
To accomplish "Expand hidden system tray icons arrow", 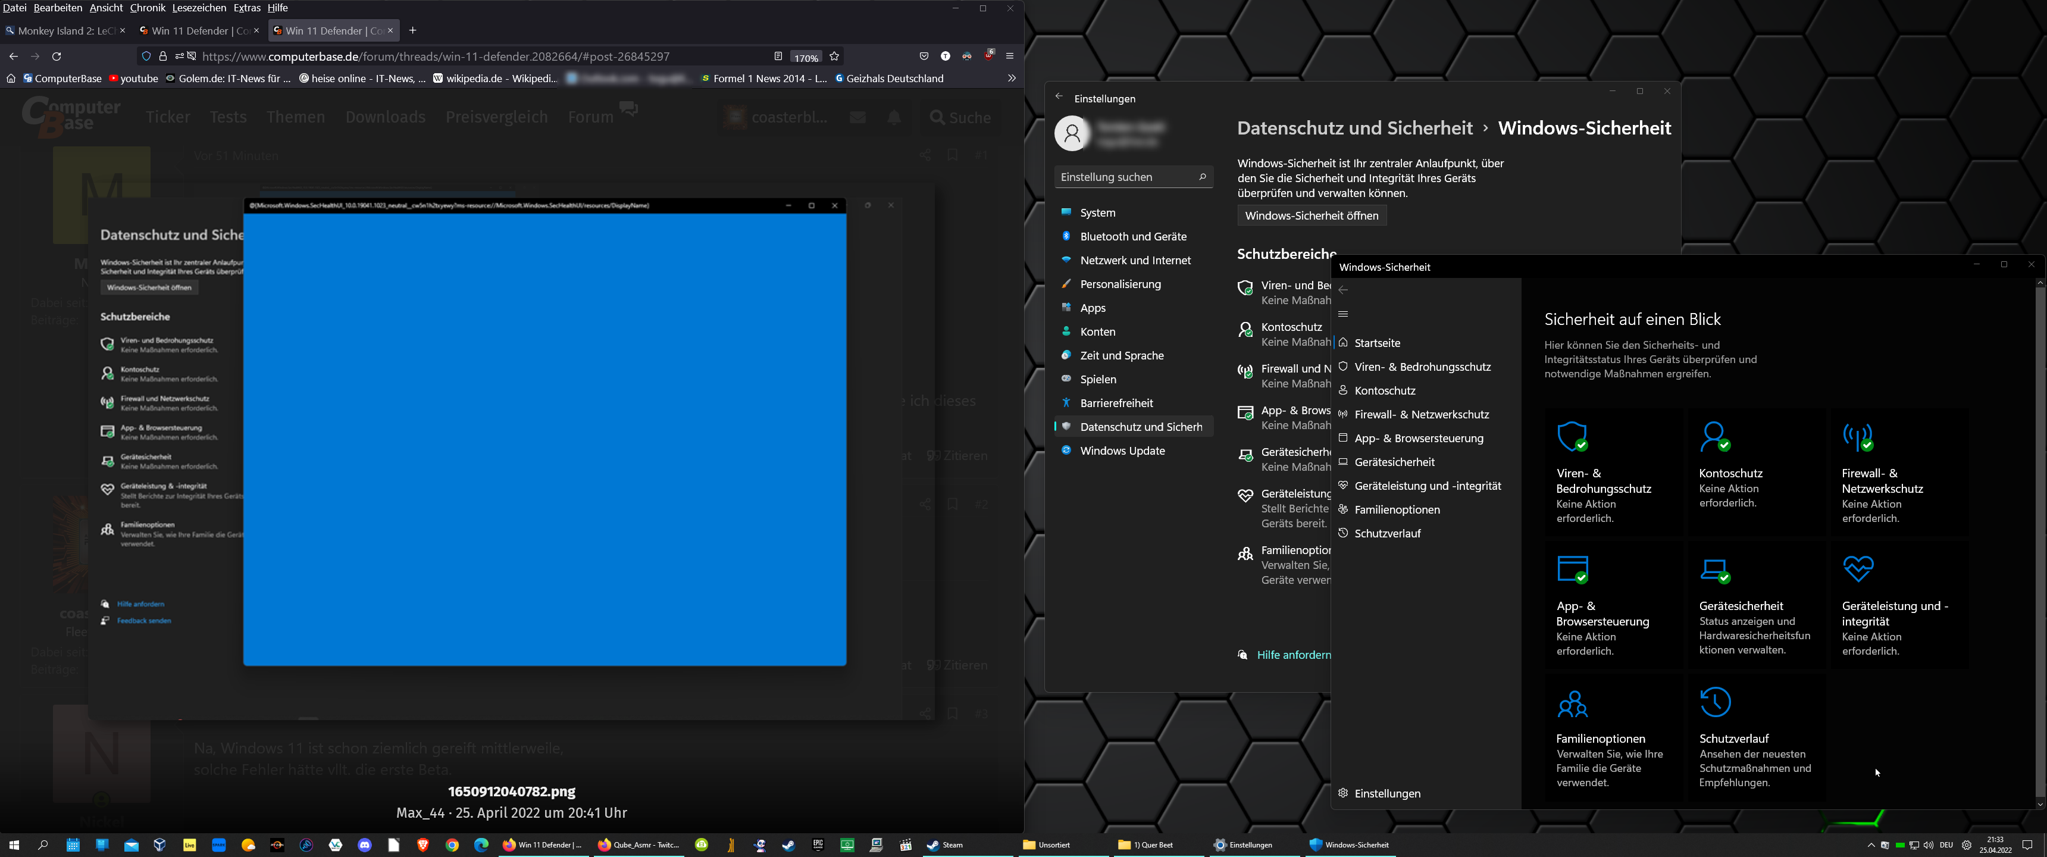I will pyautogui.click(x=1871, y=845).
